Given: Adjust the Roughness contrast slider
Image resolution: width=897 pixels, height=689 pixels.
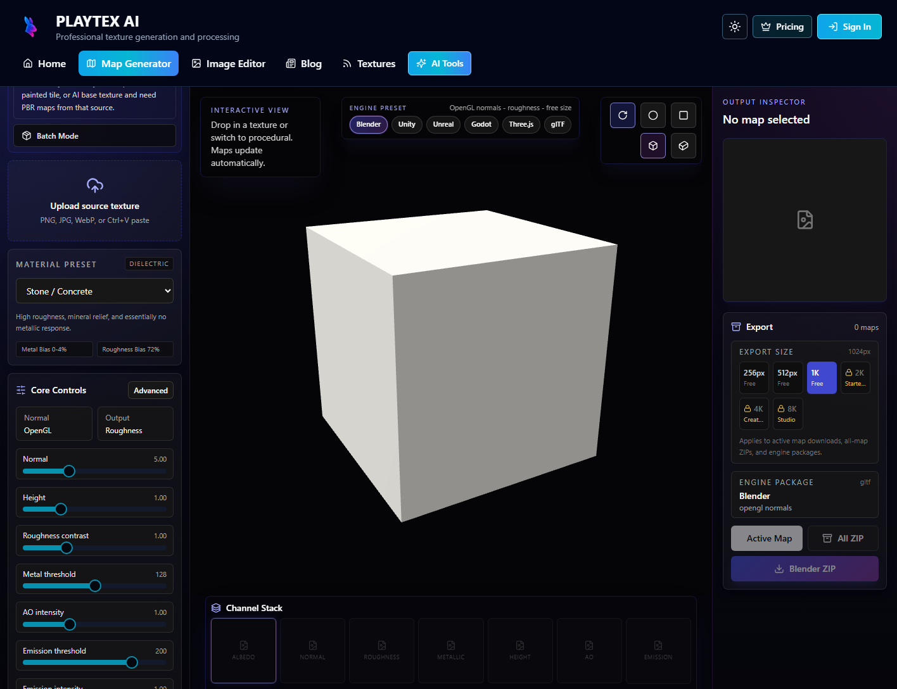Looking at the screenshot, I should point(94,548).
